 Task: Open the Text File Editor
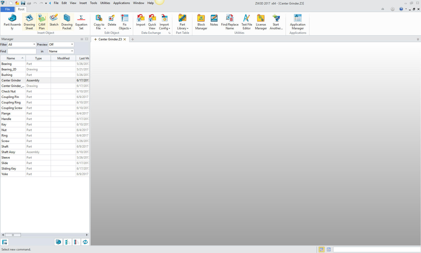coord(247,22)
